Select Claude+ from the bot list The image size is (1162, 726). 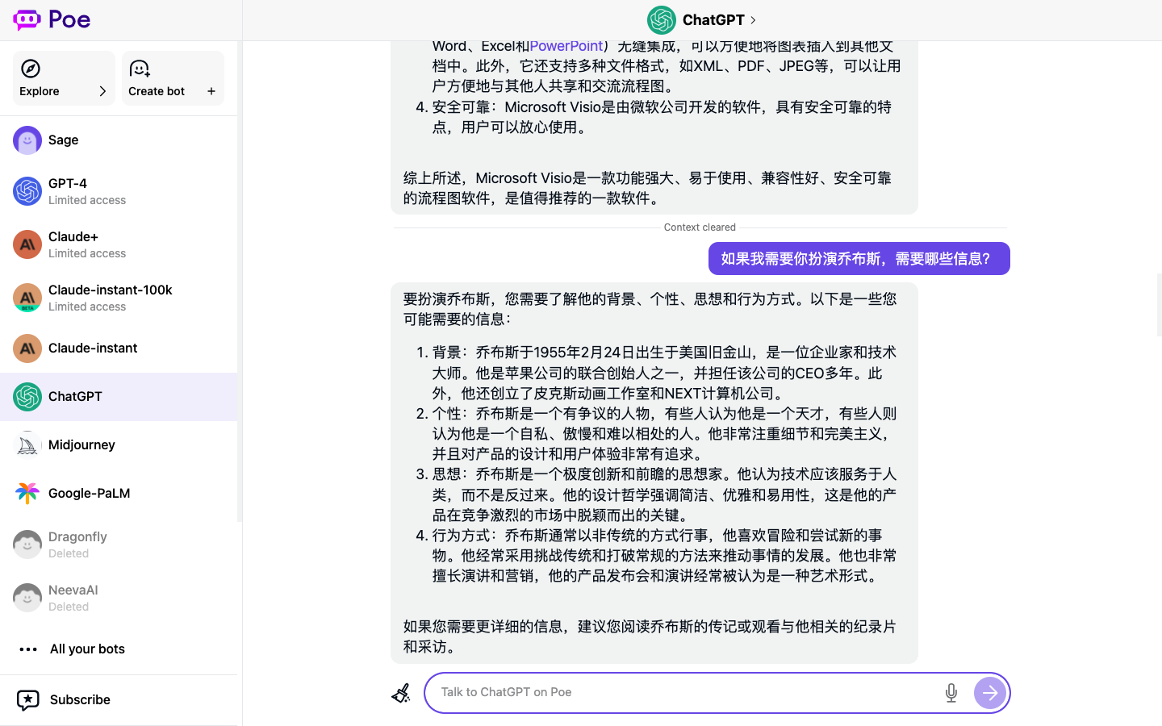coord(27,244)
